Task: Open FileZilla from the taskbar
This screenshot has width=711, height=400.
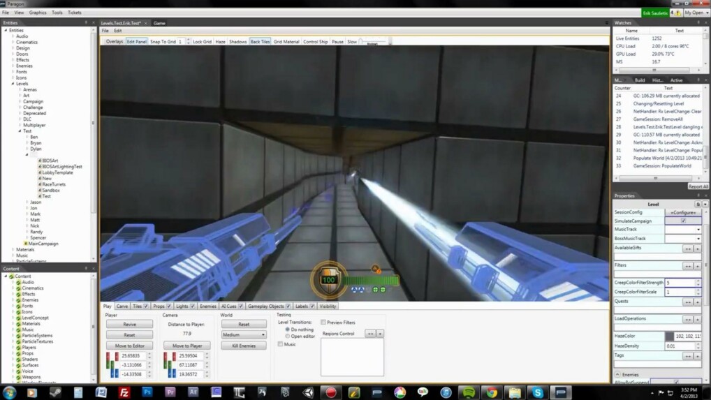Action: (x=124, y=392)
